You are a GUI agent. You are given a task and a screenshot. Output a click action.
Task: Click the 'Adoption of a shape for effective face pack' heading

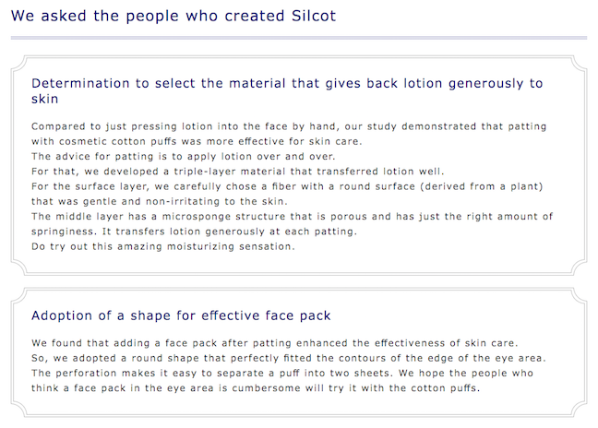pos(181,315)
